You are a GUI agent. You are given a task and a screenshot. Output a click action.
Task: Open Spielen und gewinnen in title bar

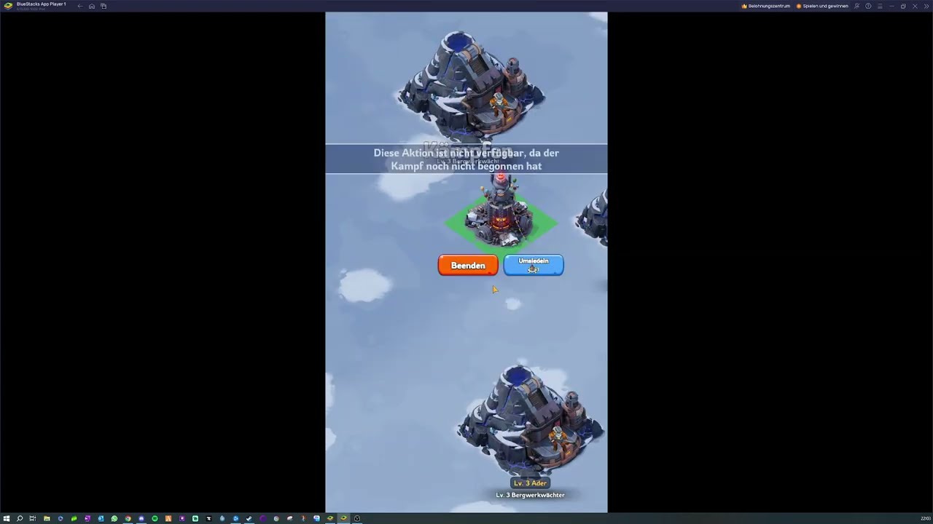[822, 6]
